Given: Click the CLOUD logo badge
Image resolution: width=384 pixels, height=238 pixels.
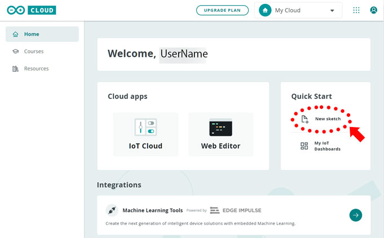Looking at the screenshot, I should click(42, 10).
